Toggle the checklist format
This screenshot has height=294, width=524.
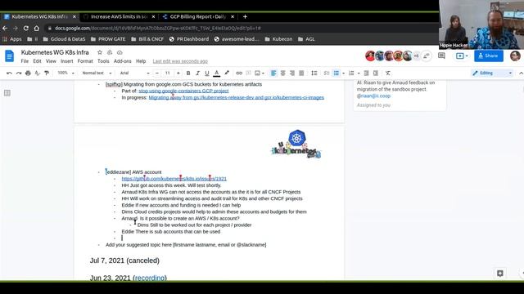coord(327,73)
